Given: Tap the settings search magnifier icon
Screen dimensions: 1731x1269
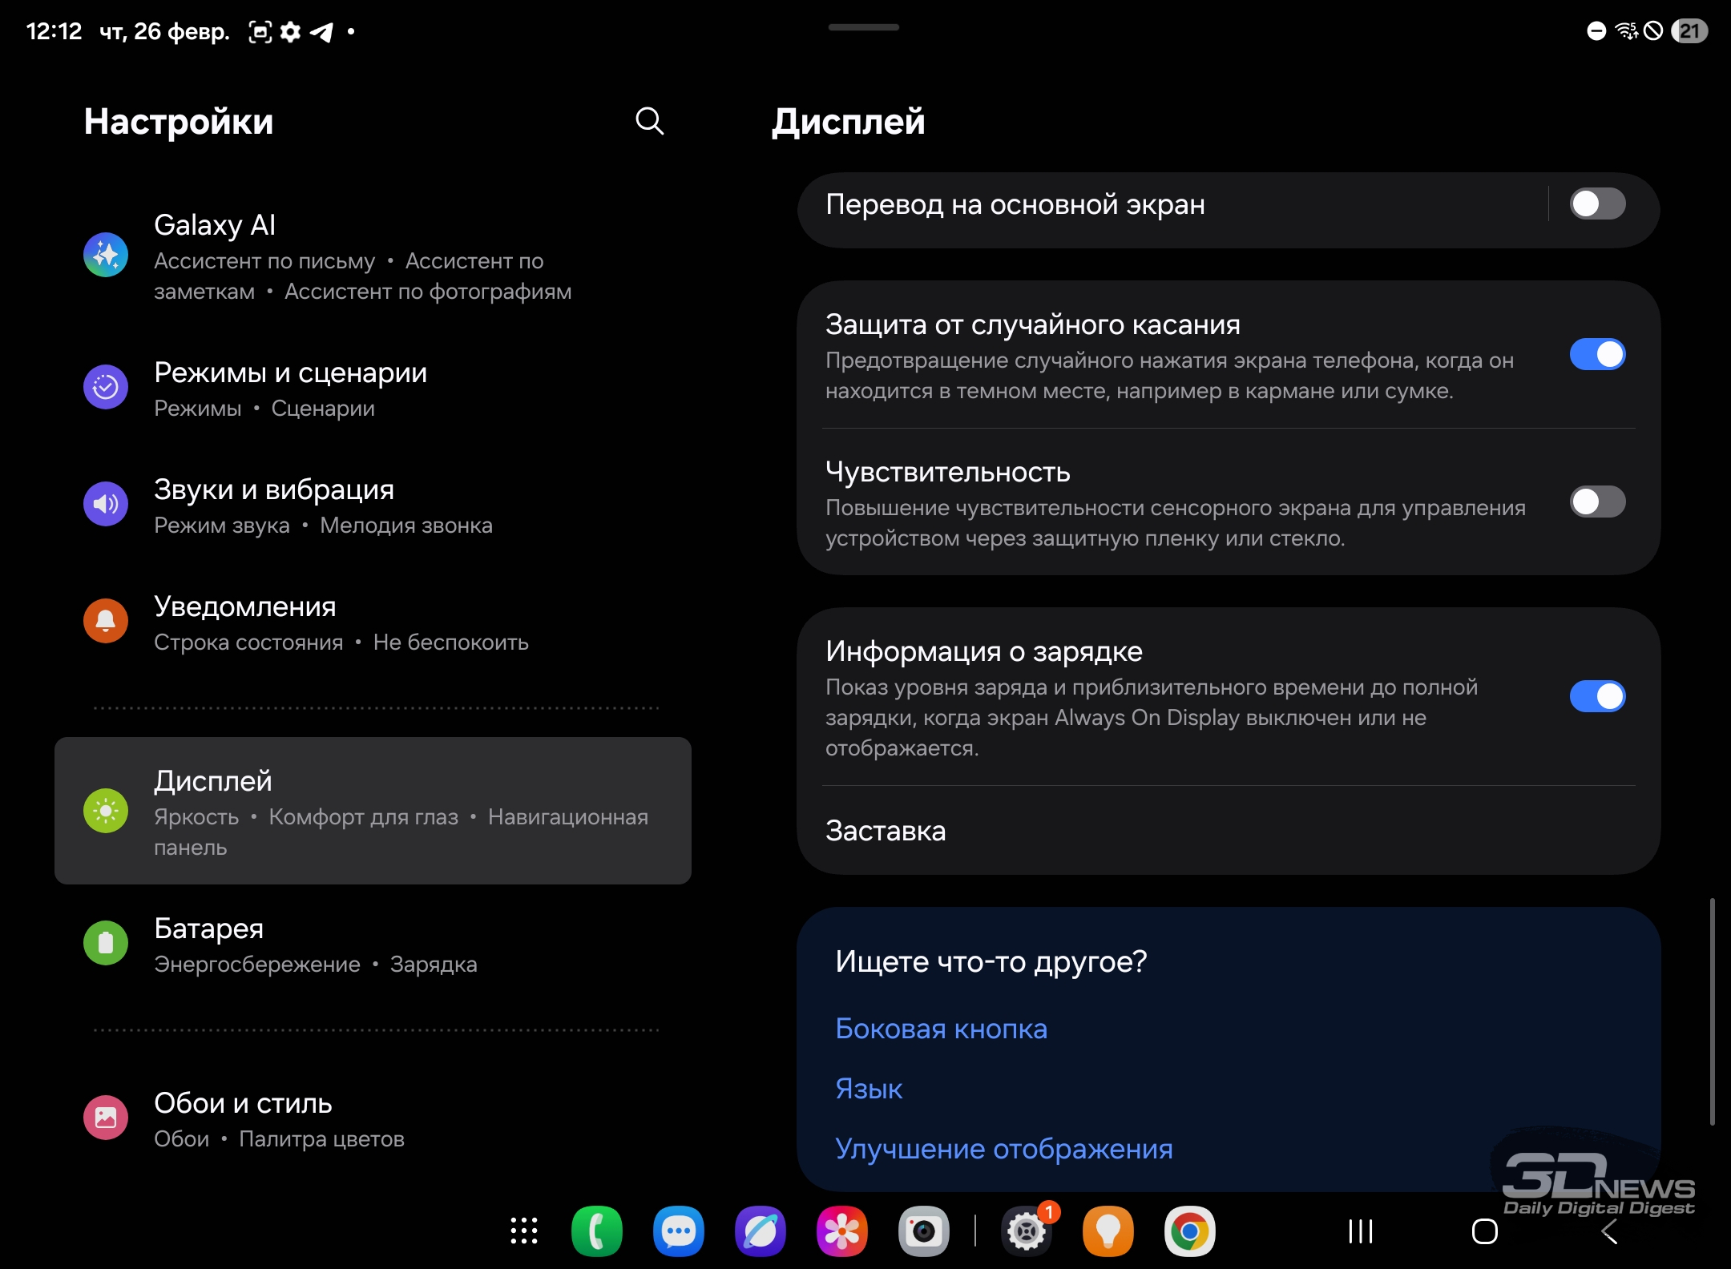Looking at the screenshot, I should click(649, 121).
